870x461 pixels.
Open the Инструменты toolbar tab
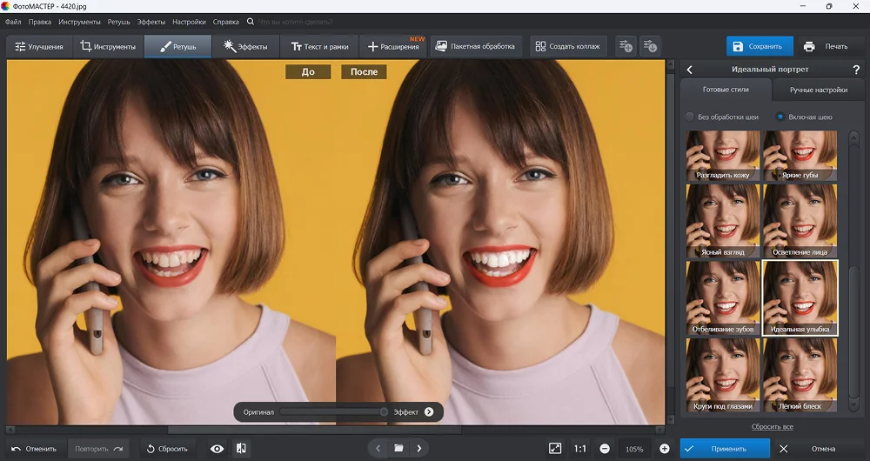click(x=108, y=47)
